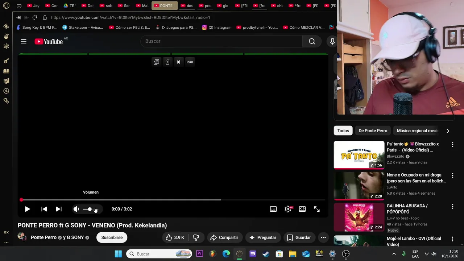The image size is (464, 261).
Task: Open the more actions three-dot menu below video
Action: [323, 237]
